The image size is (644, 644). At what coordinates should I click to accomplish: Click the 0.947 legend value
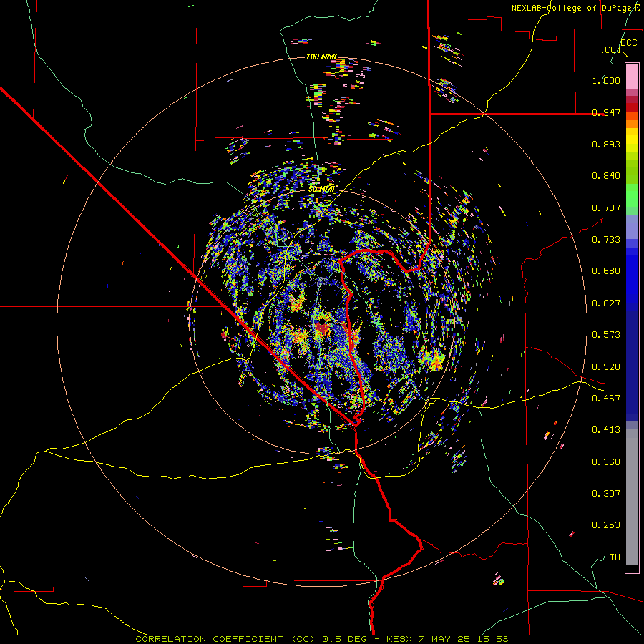606,112
